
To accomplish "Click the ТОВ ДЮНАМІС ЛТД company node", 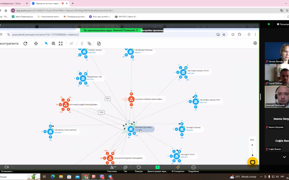I will (83, 78).
